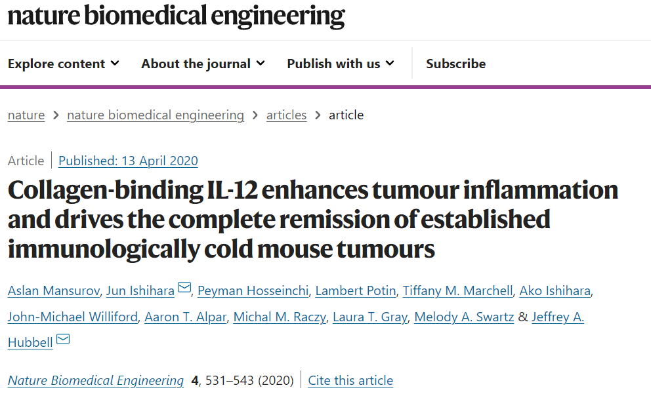Open author Aslan Mansurov's details

tap(54, 290)
